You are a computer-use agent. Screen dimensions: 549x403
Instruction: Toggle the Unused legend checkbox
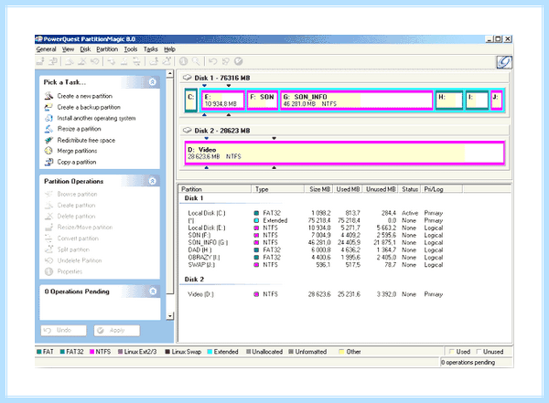click(x=479, y=352)
